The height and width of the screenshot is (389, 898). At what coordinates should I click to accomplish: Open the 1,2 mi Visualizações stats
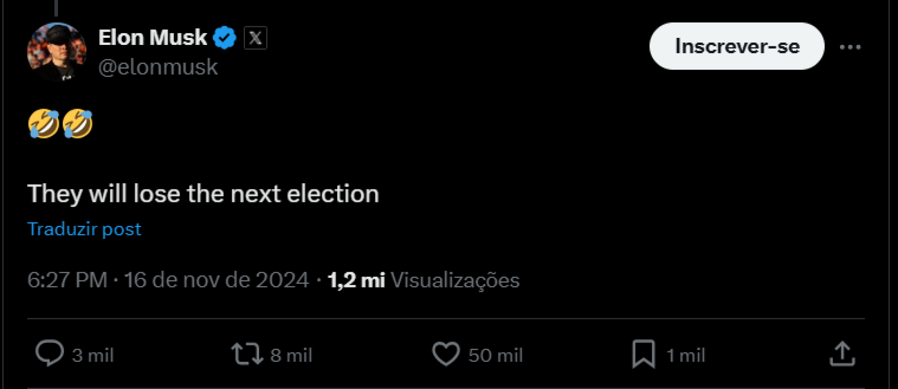tap(423, 280)
